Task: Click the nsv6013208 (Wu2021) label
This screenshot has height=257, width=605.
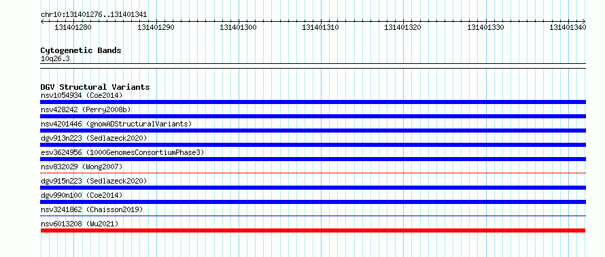Action: (80, 224)
